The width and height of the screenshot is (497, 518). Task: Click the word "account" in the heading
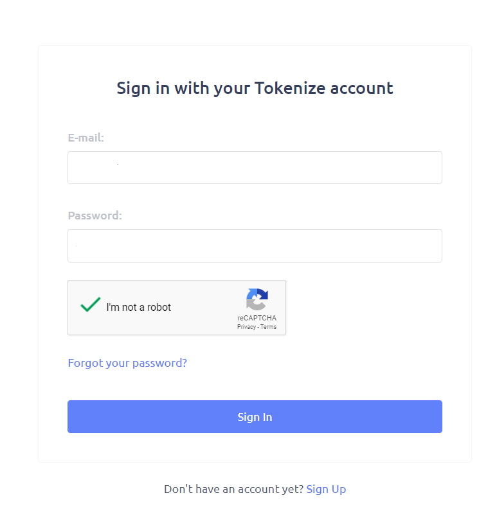[x=362, y=89]
